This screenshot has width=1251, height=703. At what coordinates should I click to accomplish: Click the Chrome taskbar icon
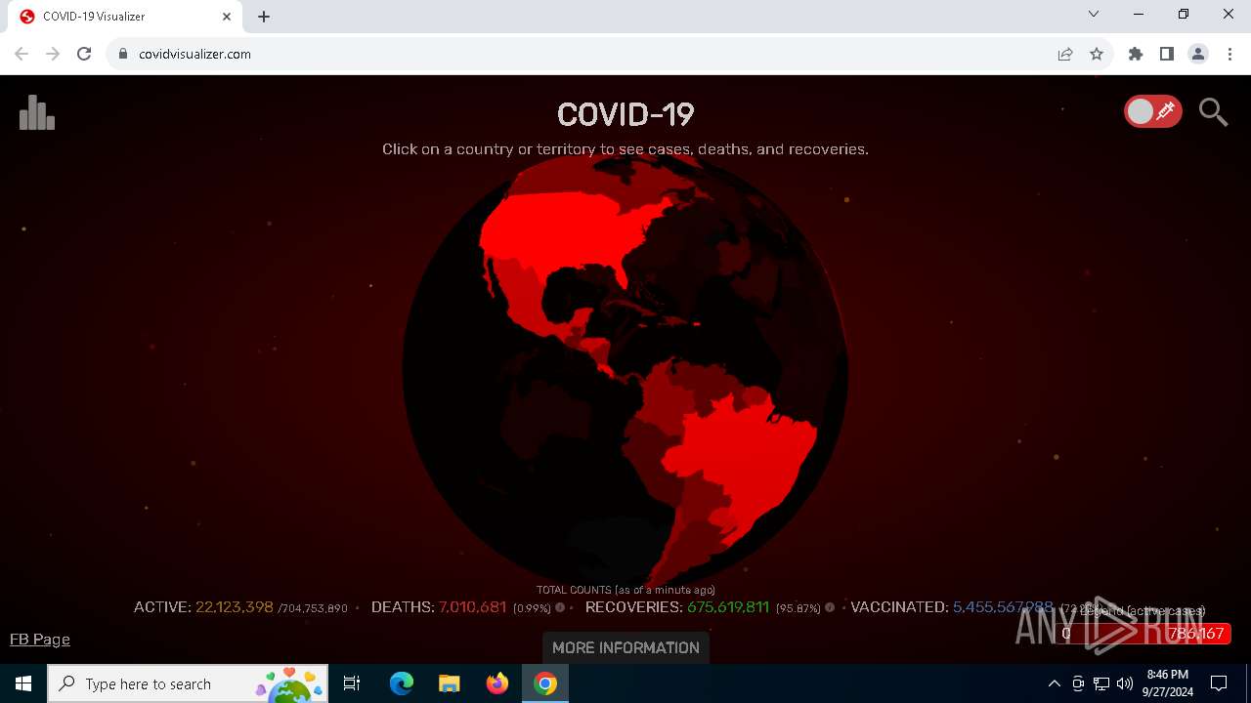tap(545, 683)
